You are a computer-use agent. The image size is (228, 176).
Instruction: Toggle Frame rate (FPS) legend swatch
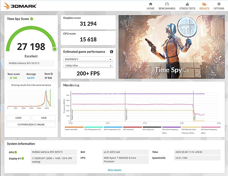point(74,127)
